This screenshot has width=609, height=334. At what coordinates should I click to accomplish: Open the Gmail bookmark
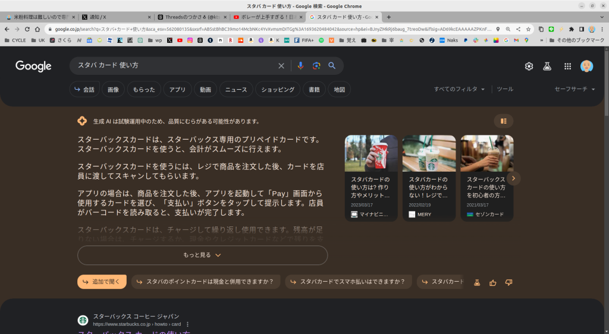(516, 40)
